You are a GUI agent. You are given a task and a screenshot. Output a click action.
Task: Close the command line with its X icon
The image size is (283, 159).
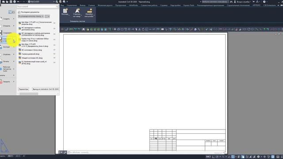pyautogui.click(x=61, y=152)
